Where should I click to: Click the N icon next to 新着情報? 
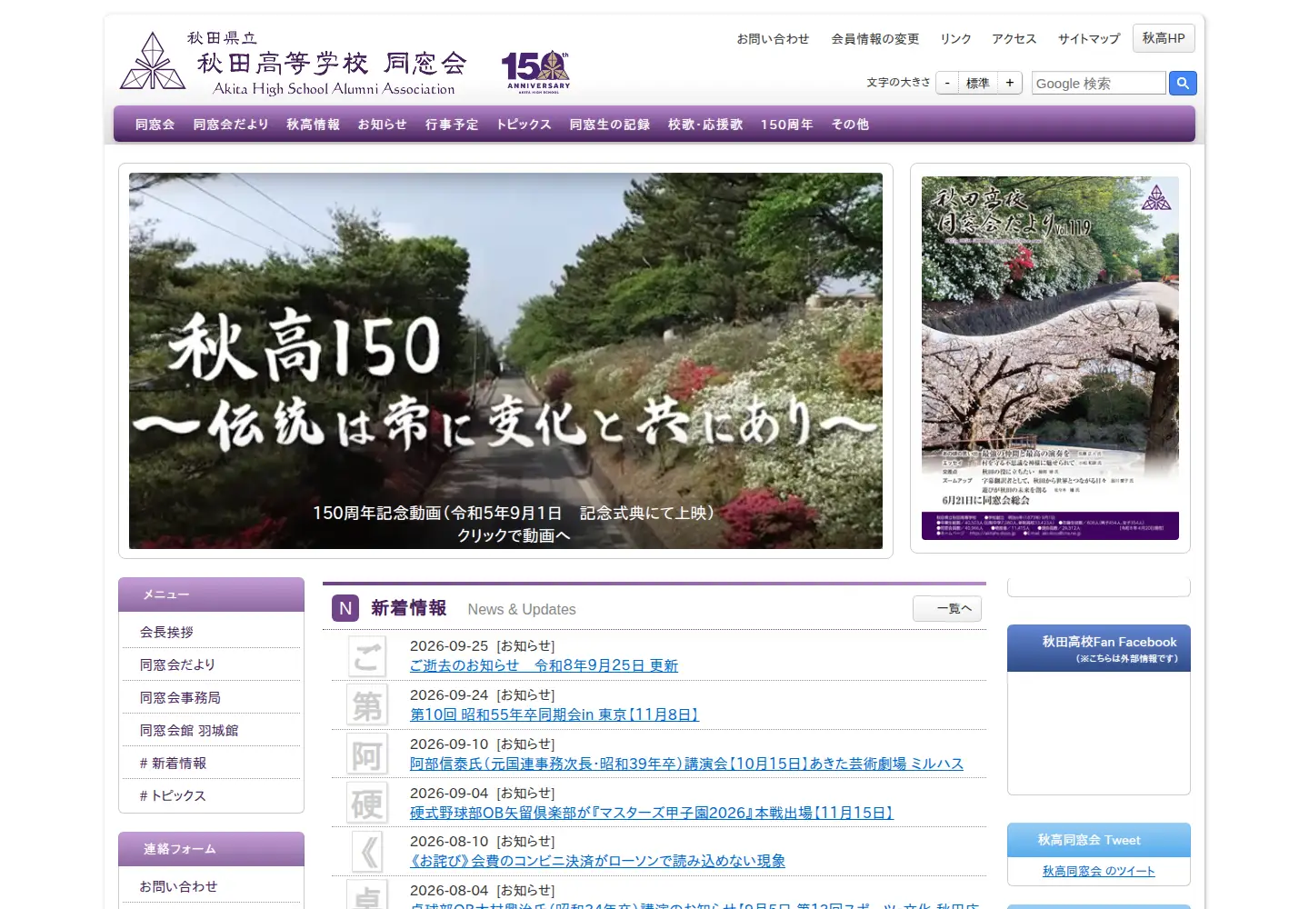(345, 608)
